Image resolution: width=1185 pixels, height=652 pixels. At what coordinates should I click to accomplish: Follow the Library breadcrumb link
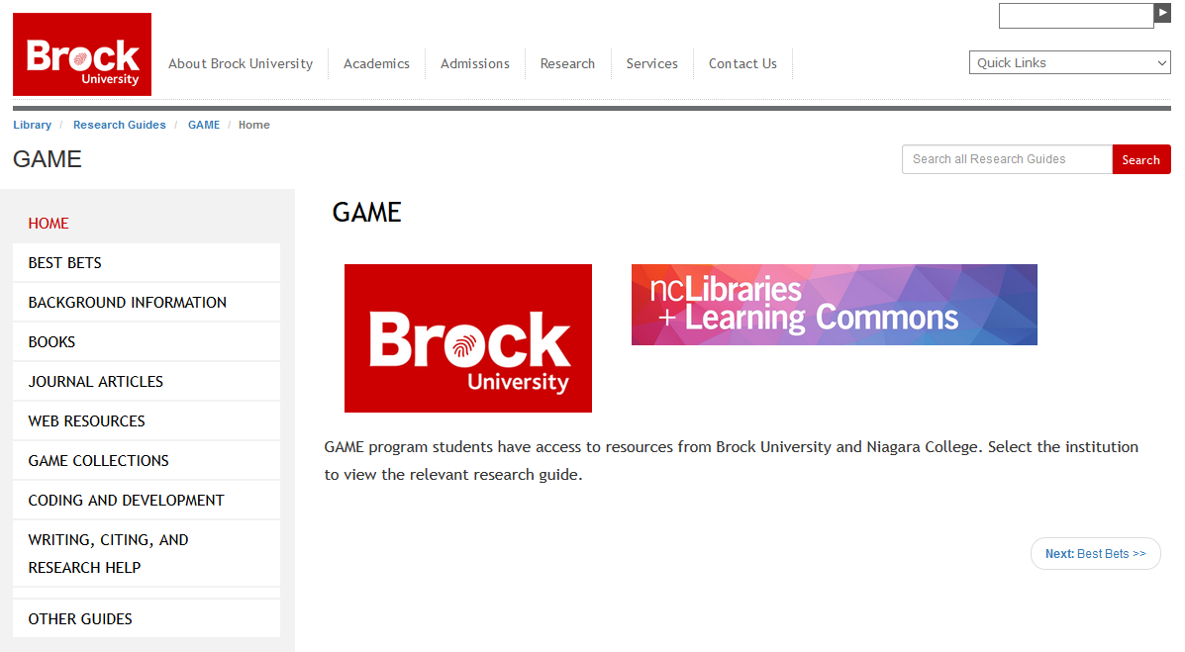click(x=32, y=125)
